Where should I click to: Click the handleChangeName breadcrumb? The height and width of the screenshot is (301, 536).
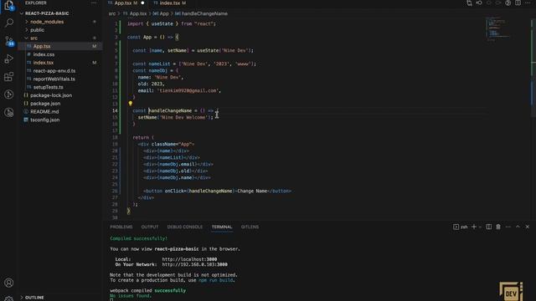[x=202, y=13]
